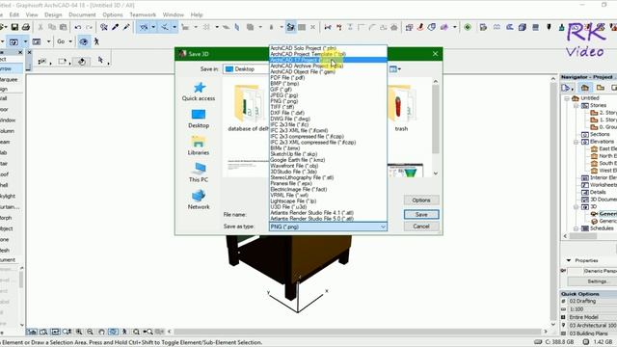Collapse the Properties disclosure triangle

[569, 260]
